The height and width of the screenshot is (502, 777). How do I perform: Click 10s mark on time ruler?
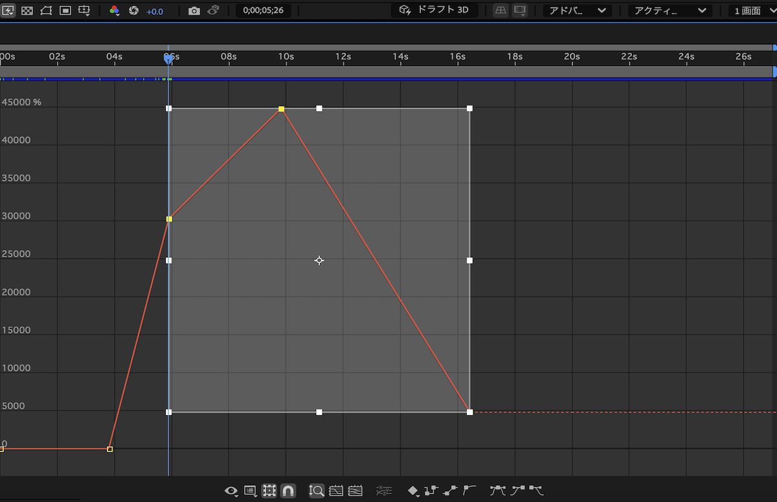tap(286, 57)
